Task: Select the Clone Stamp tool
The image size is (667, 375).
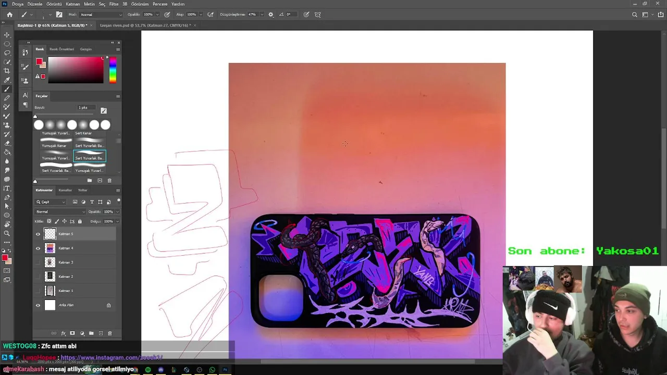Action: click(x=7, y=125)
